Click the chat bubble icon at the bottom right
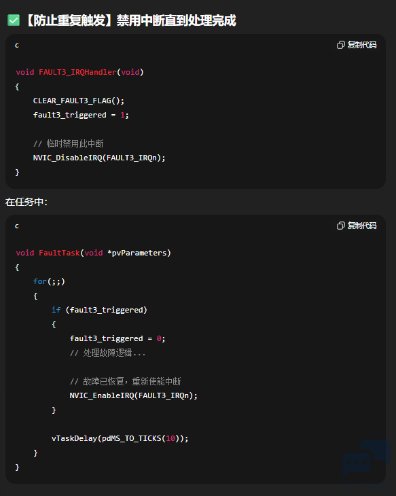Screen dimensions: 396x496 366,458
